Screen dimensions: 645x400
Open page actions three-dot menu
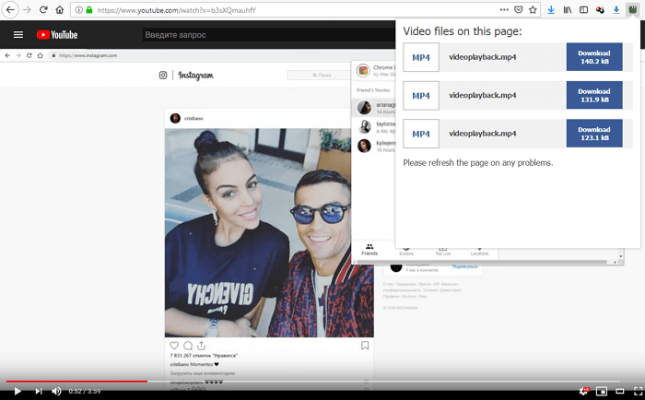504,10
